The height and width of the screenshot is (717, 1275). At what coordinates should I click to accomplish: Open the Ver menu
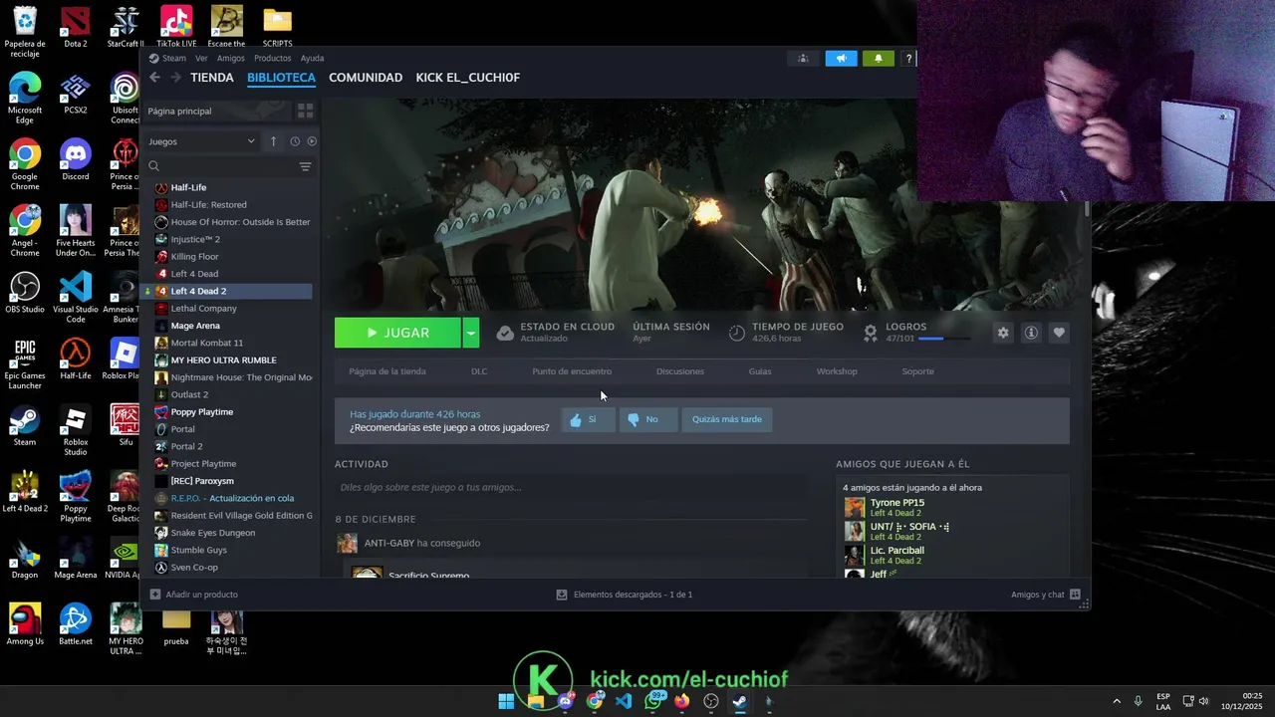(201, 58)
